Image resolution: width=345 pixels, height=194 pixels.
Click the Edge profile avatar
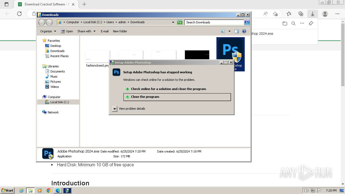pyautogui.click(x=325, y=14)
